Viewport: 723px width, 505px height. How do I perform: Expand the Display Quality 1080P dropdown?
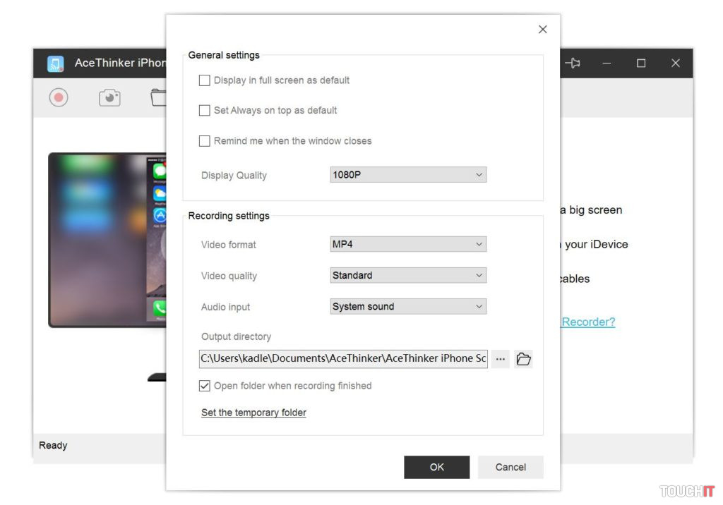[x=408, y=175]
